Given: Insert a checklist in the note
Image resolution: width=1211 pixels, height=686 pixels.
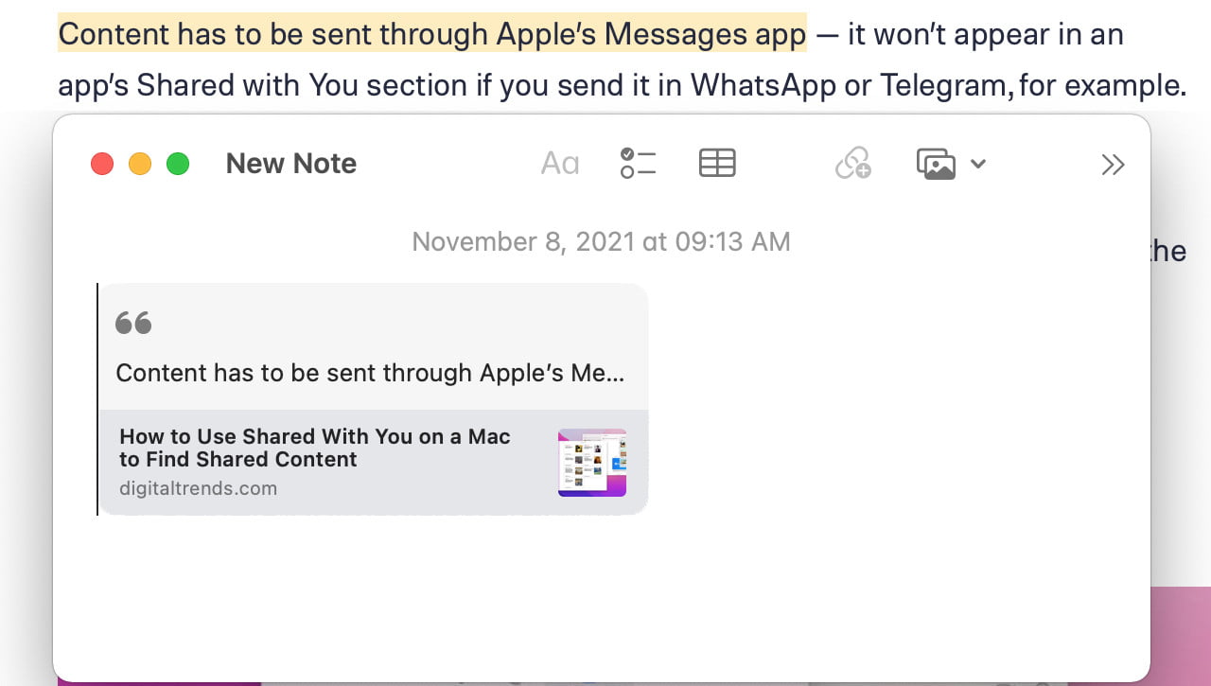Looking at the screenshot, I should coord(639,164).
